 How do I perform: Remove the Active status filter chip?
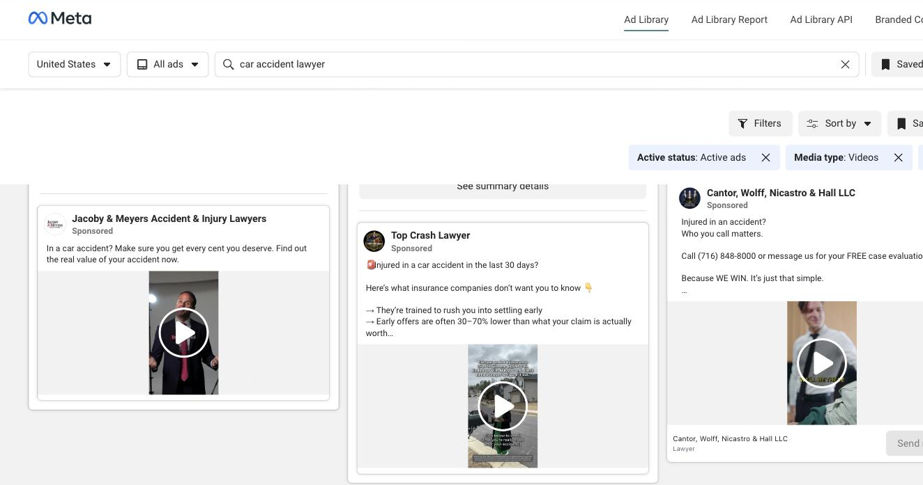[765, 157]
